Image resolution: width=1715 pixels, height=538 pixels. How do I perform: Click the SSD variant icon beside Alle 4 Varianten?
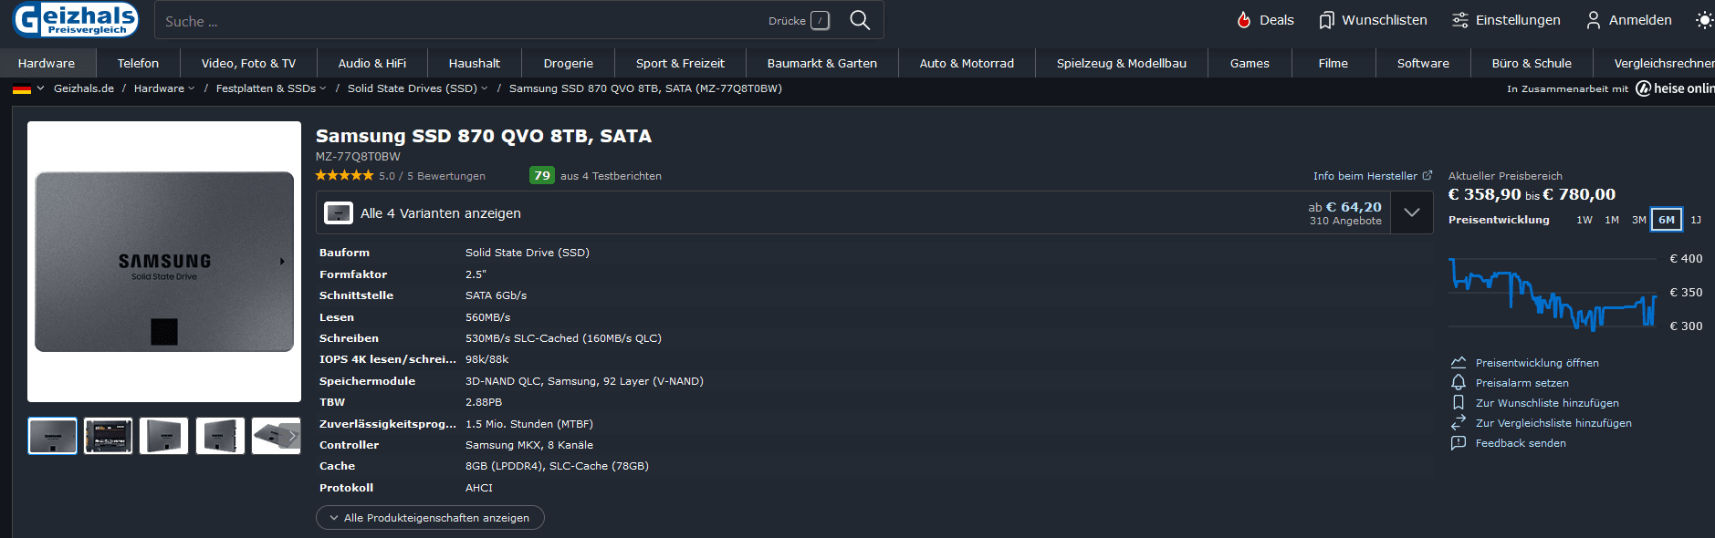pyautogui.click(x=339, y=213)
